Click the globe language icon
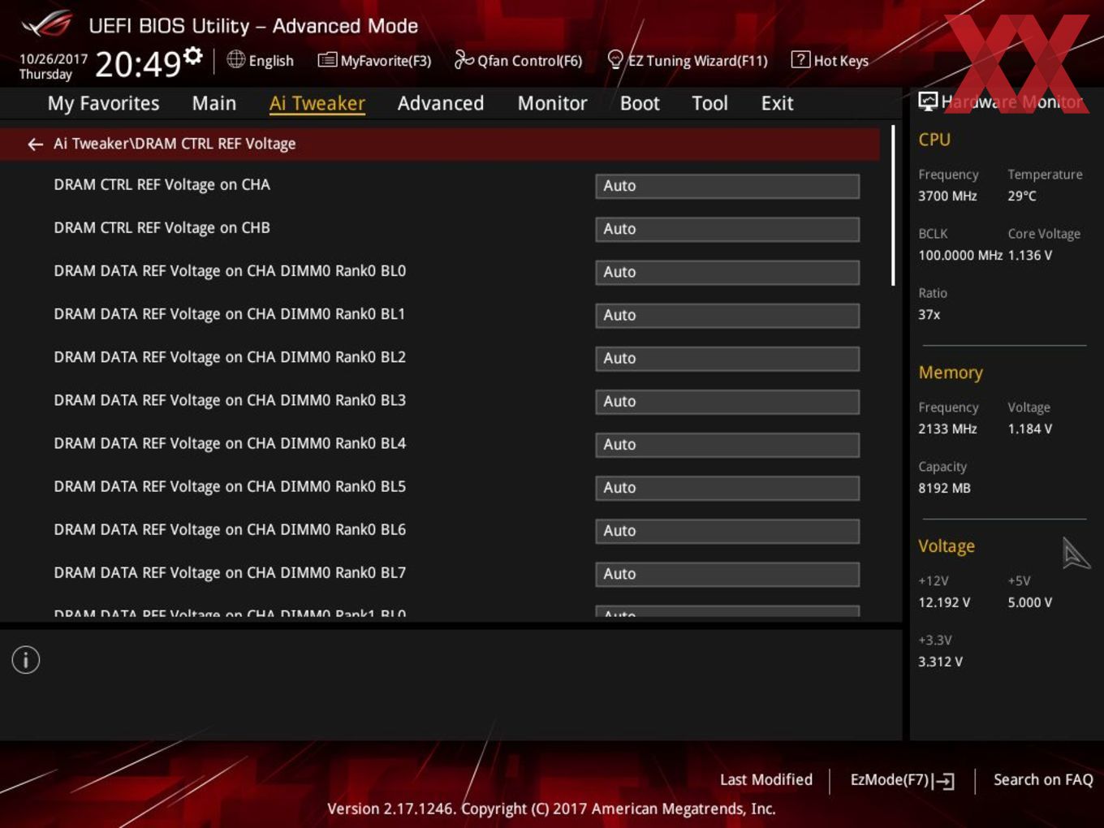1104x828 pixels. click(235, 59)
